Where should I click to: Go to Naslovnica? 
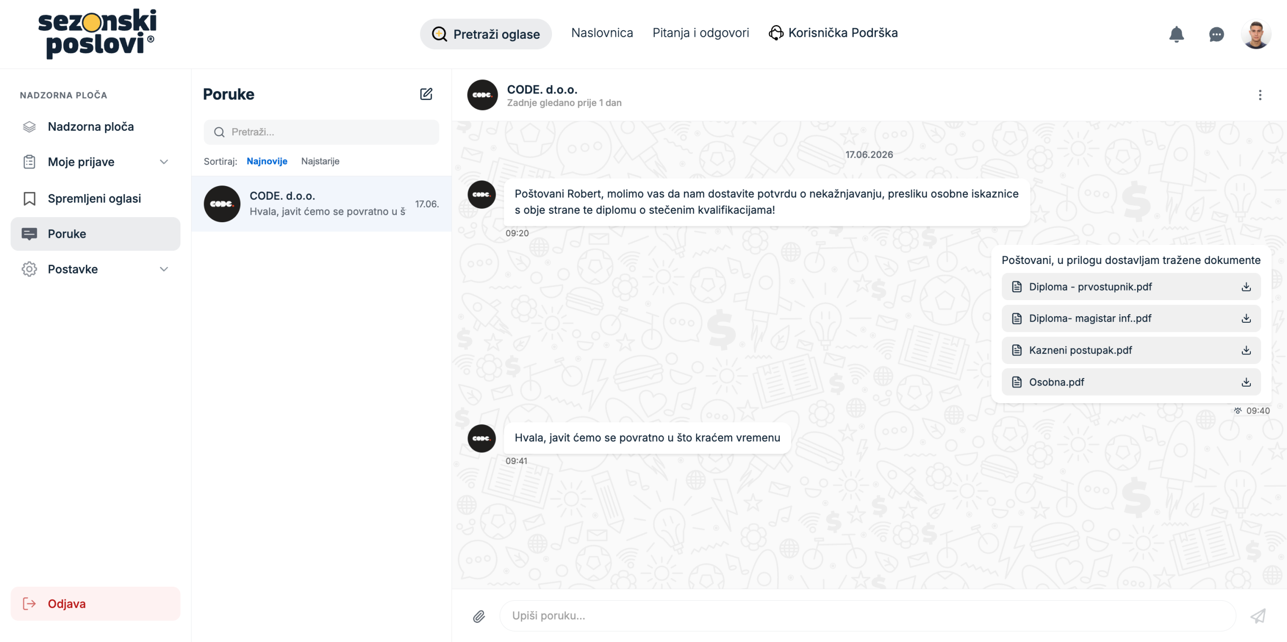[602, 33]
